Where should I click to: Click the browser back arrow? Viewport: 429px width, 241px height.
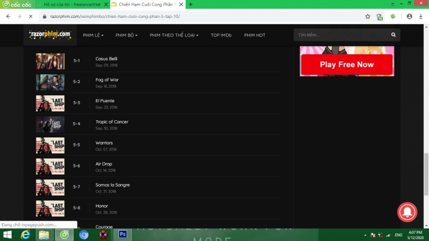pos(8,17)
